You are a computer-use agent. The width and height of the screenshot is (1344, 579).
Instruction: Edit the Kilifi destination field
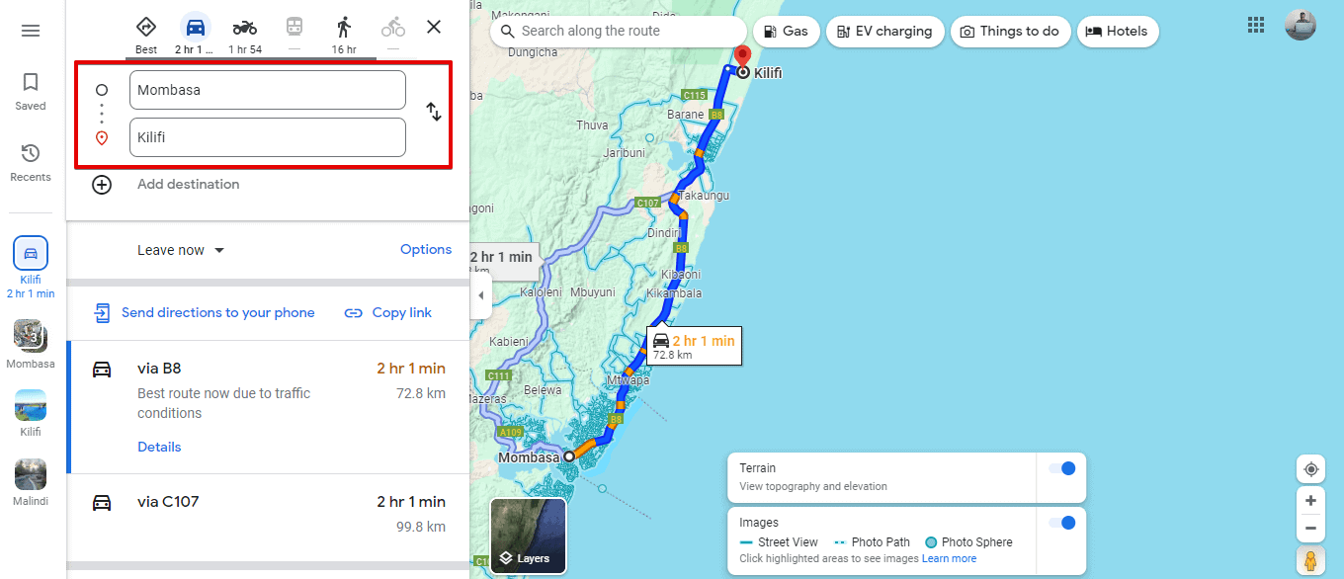tap(268, 137)
